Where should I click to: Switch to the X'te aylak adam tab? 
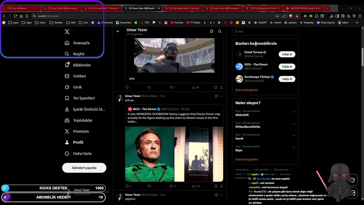point(183,8)
